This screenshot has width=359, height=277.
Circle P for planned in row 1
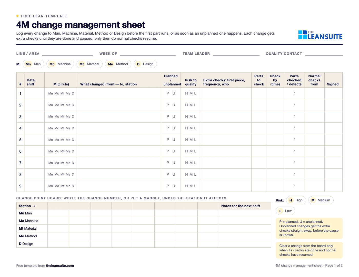[168, 93]
